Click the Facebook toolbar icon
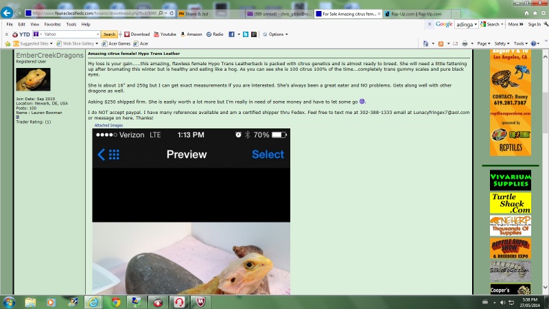Screen dimensions: 549x309 [x=231, y=34]
